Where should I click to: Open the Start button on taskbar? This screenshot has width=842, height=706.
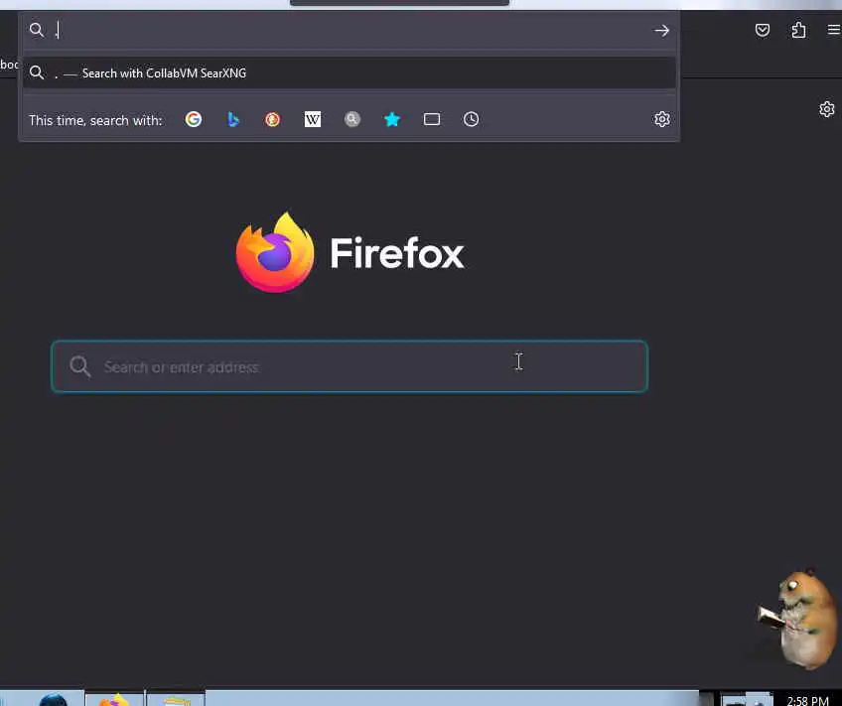pyautogui.click(x=54, y=700)
